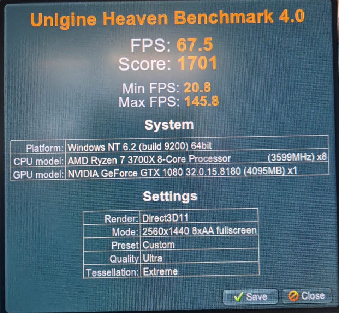Click the 'Direct3D11' value
This screenshot has height=313, width=339.
pos(165,218)
